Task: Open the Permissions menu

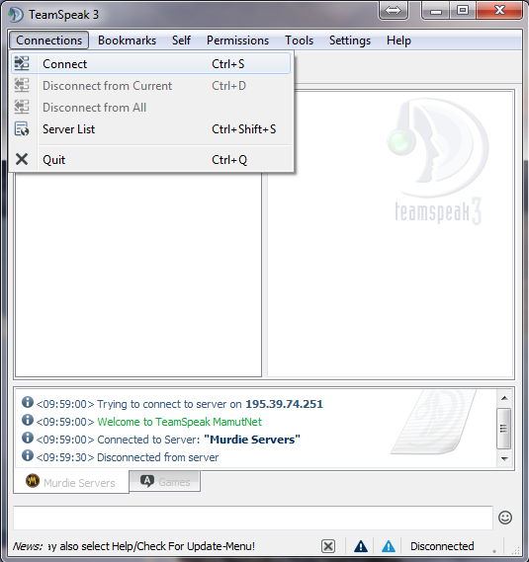Action: point(237,40)
